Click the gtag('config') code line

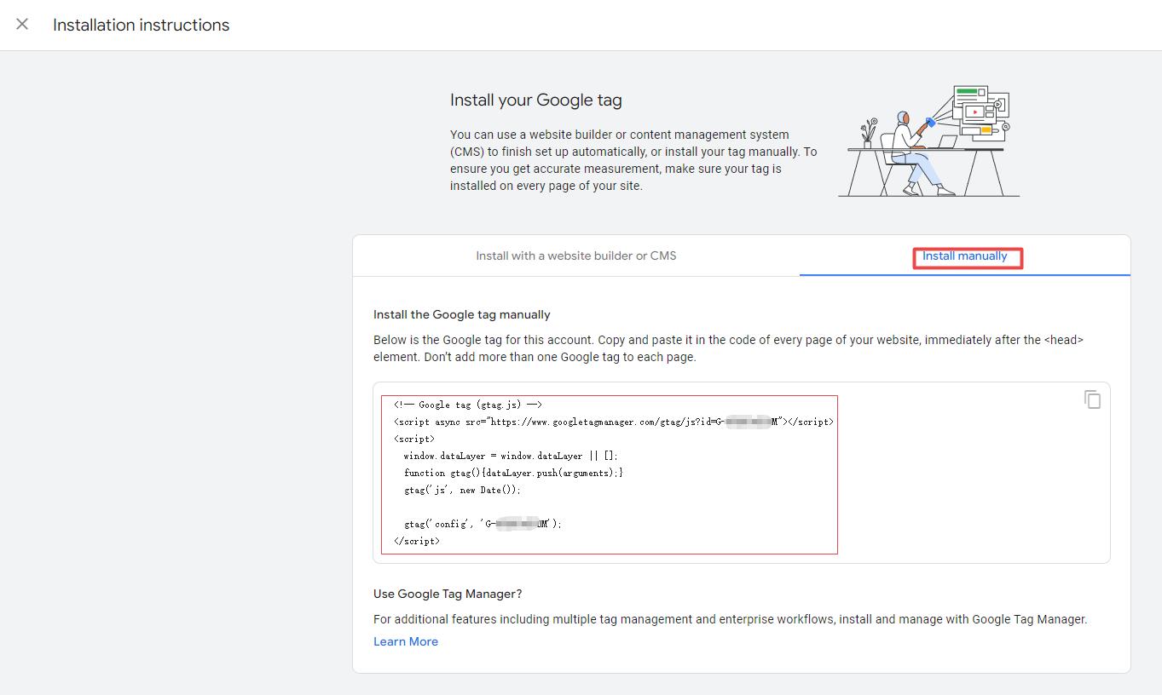483,524
